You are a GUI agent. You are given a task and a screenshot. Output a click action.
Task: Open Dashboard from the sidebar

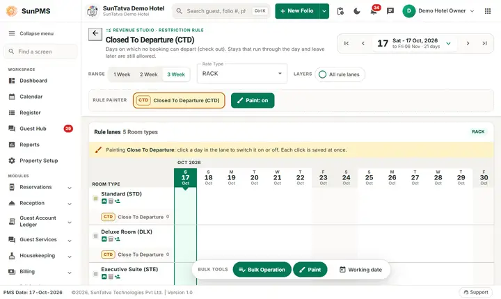tap(40, 81)
